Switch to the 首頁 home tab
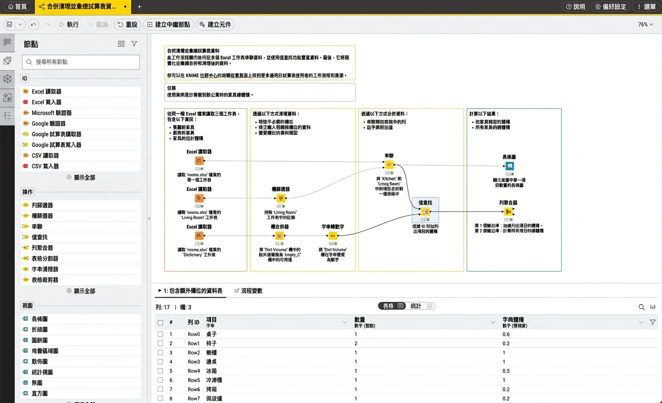 [x=17, y=7]
